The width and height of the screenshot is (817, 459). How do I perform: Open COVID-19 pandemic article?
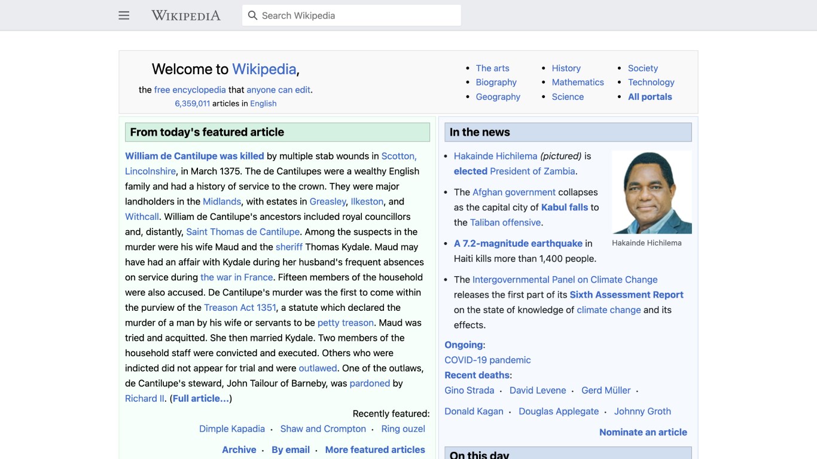pos(487,360)
